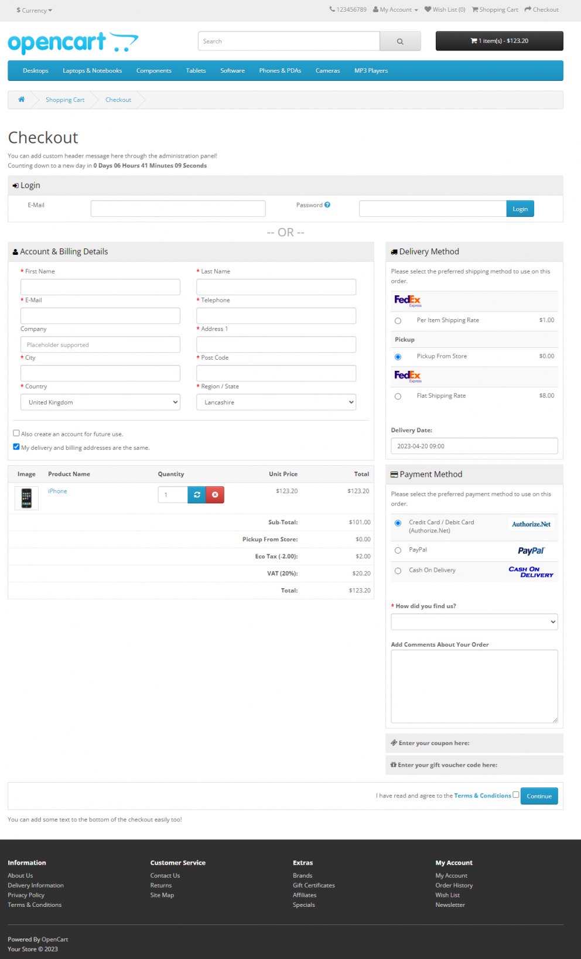Screen dimensions: 581x959
Task: Open the iPhone product thumbnail
Action: click(x=26, y=498)
